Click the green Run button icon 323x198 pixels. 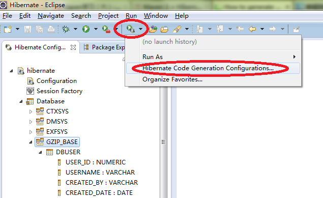(x=86, y=29)
